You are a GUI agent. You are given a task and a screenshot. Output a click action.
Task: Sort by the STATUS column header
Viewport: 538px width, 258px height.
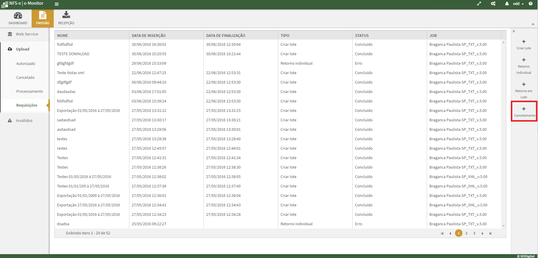point(362,36)
